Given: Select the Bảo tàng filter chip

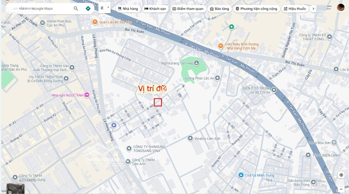Looking at the screenshot, I should point(219,9).
